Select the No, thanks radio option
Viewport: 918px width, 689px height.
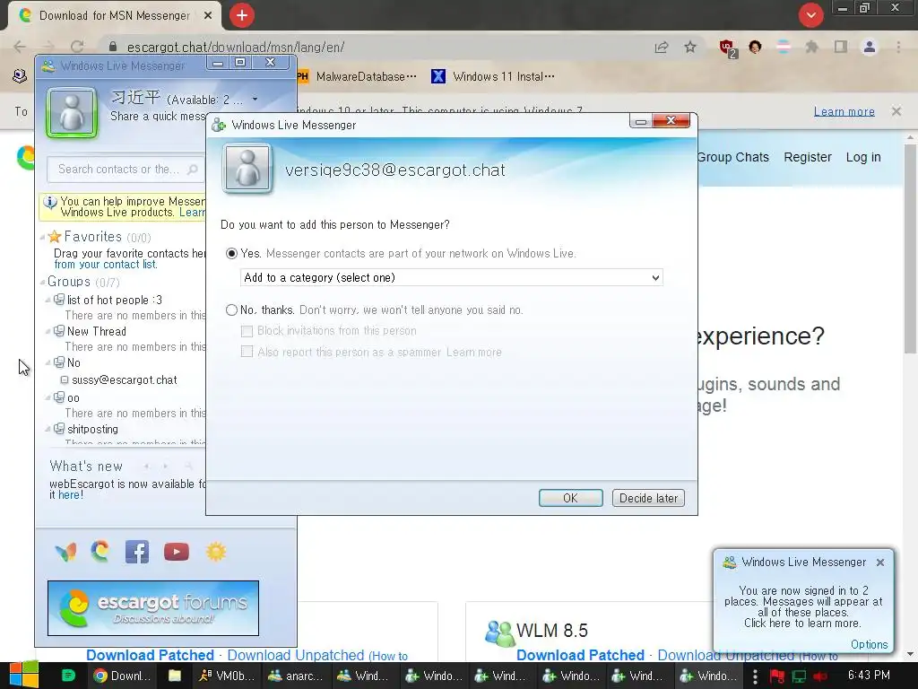coord(231,310)
